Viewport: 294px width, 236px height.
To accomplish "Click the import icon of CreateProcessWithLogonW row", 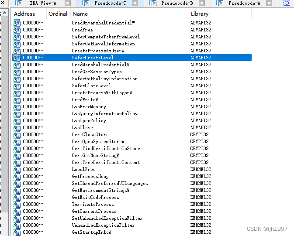I will tap(17, 93).
